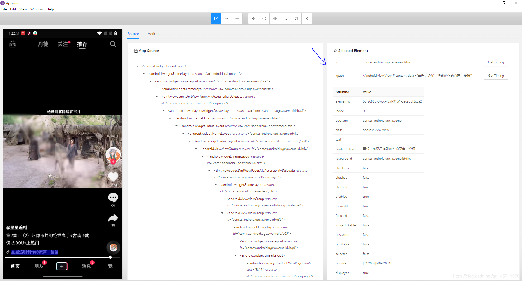
Task: Collapse first DmtViewPager viewpager node
Action: point(157,97)
